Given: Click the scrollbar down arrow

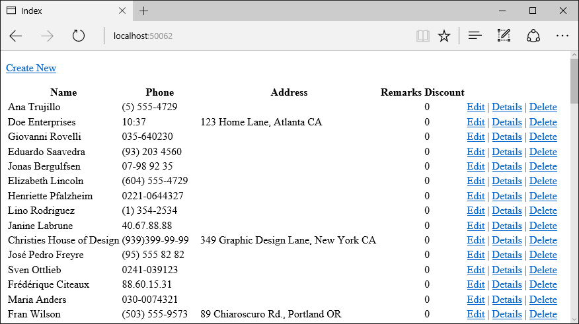Looking at the screenshot, I should [x=574, y=319].
